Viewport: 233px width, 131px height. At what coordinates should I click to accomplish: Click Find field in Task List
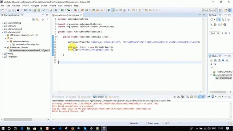point(214,33)
